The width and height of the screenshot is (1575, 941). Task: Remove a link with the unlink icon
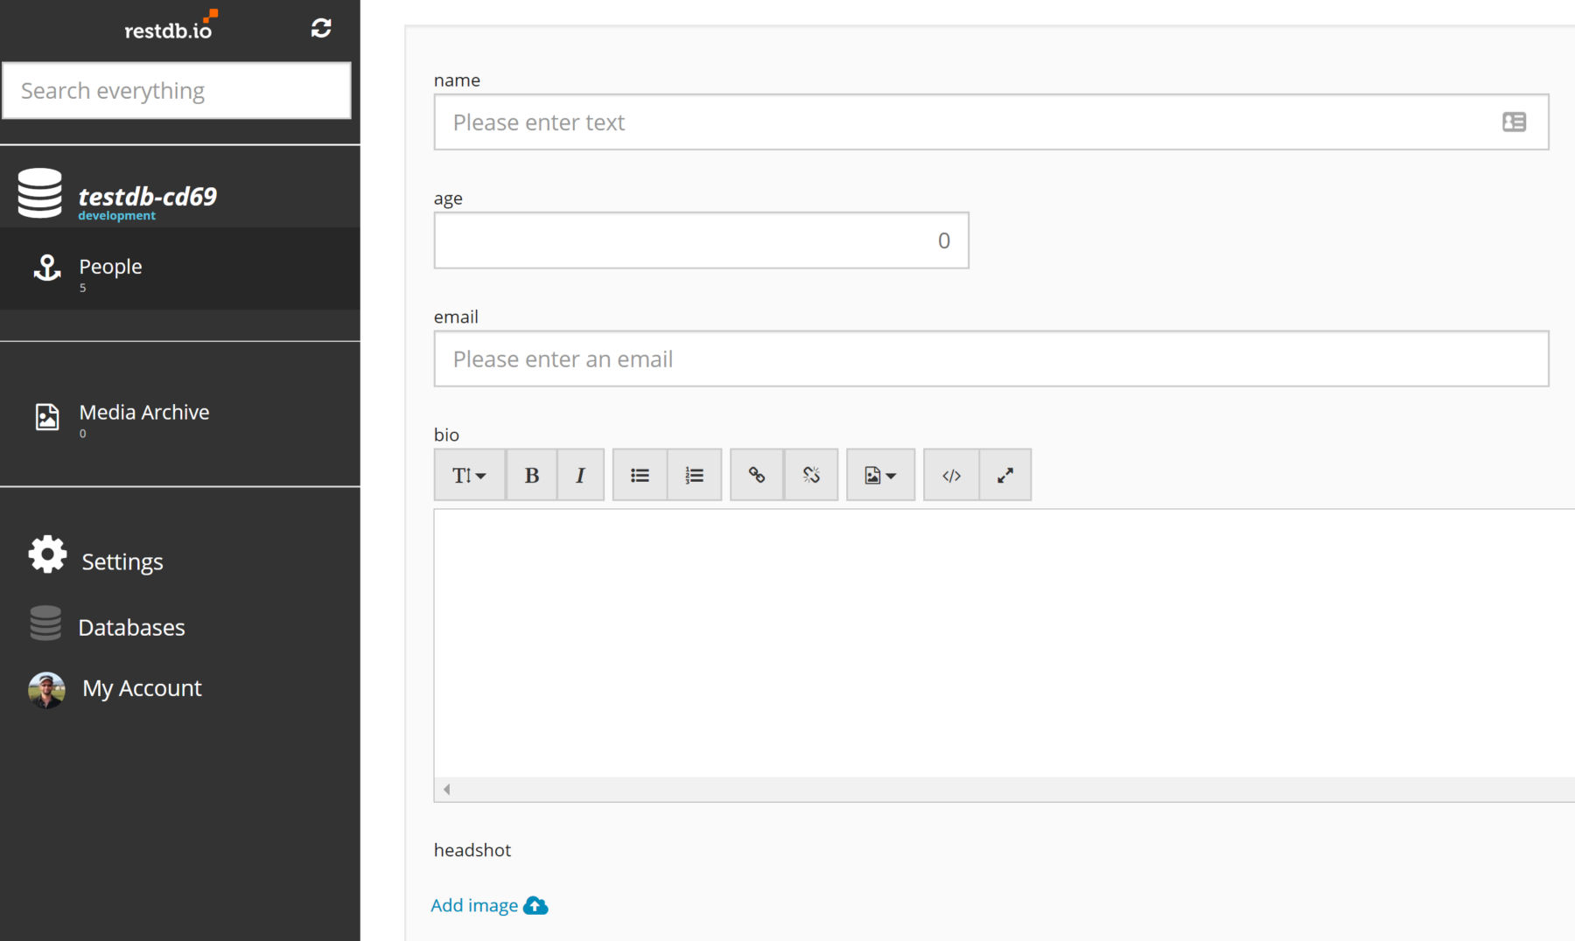[811, 475]
